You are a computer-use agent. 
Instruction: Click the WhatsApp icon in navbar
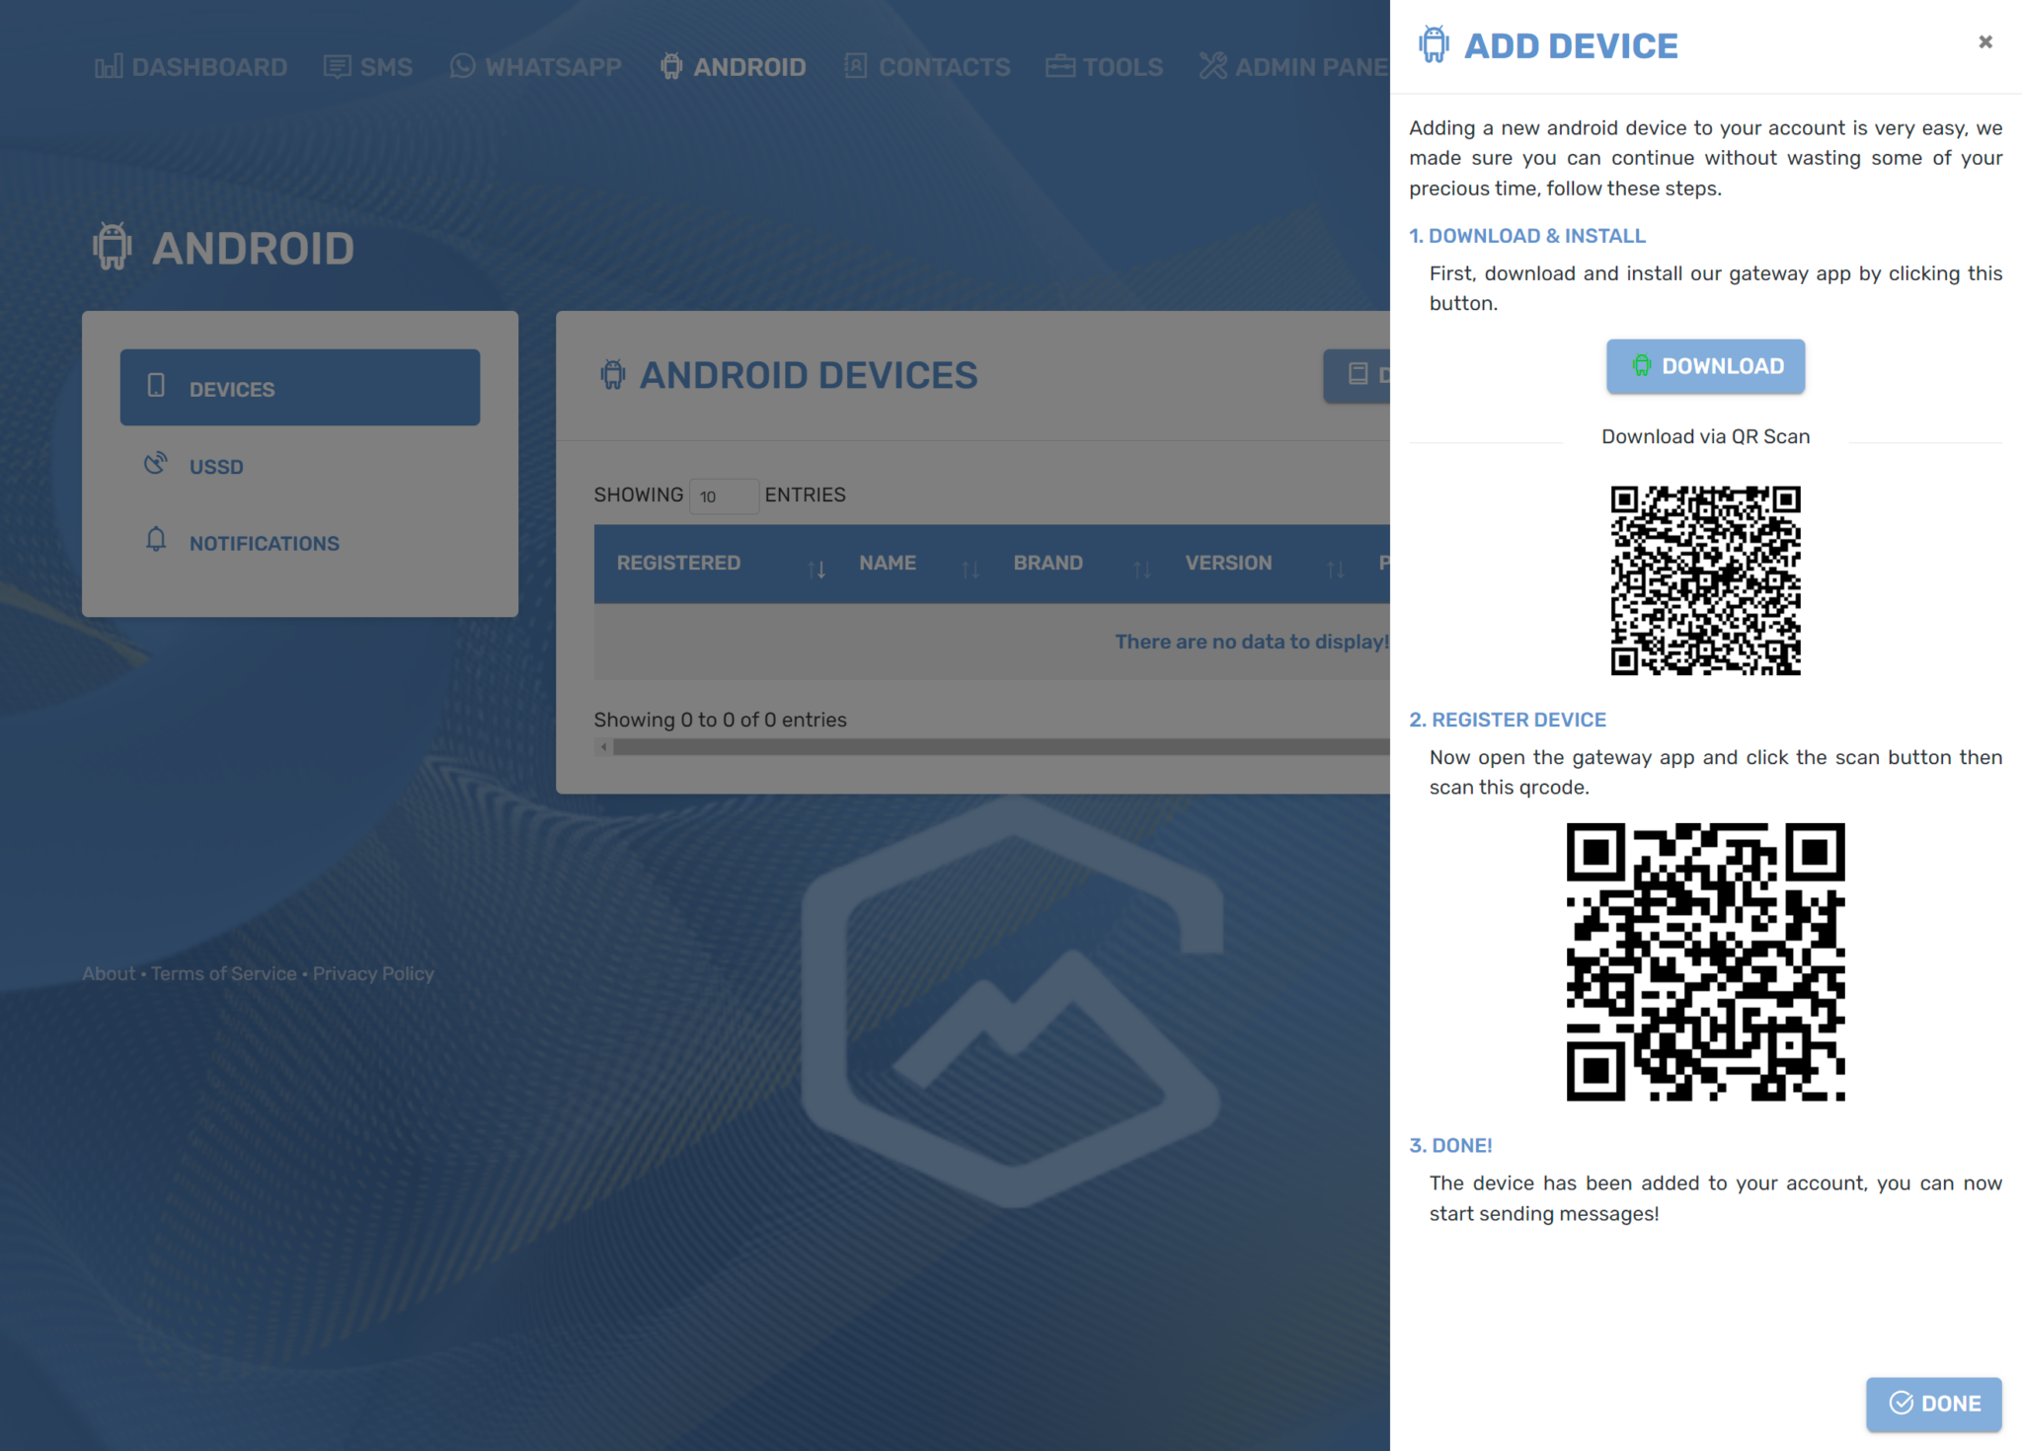[x=463, y=64]
